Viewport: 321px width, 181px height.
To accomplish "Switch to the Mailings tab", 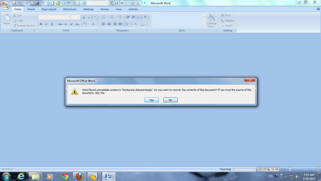I will (89, 9).
